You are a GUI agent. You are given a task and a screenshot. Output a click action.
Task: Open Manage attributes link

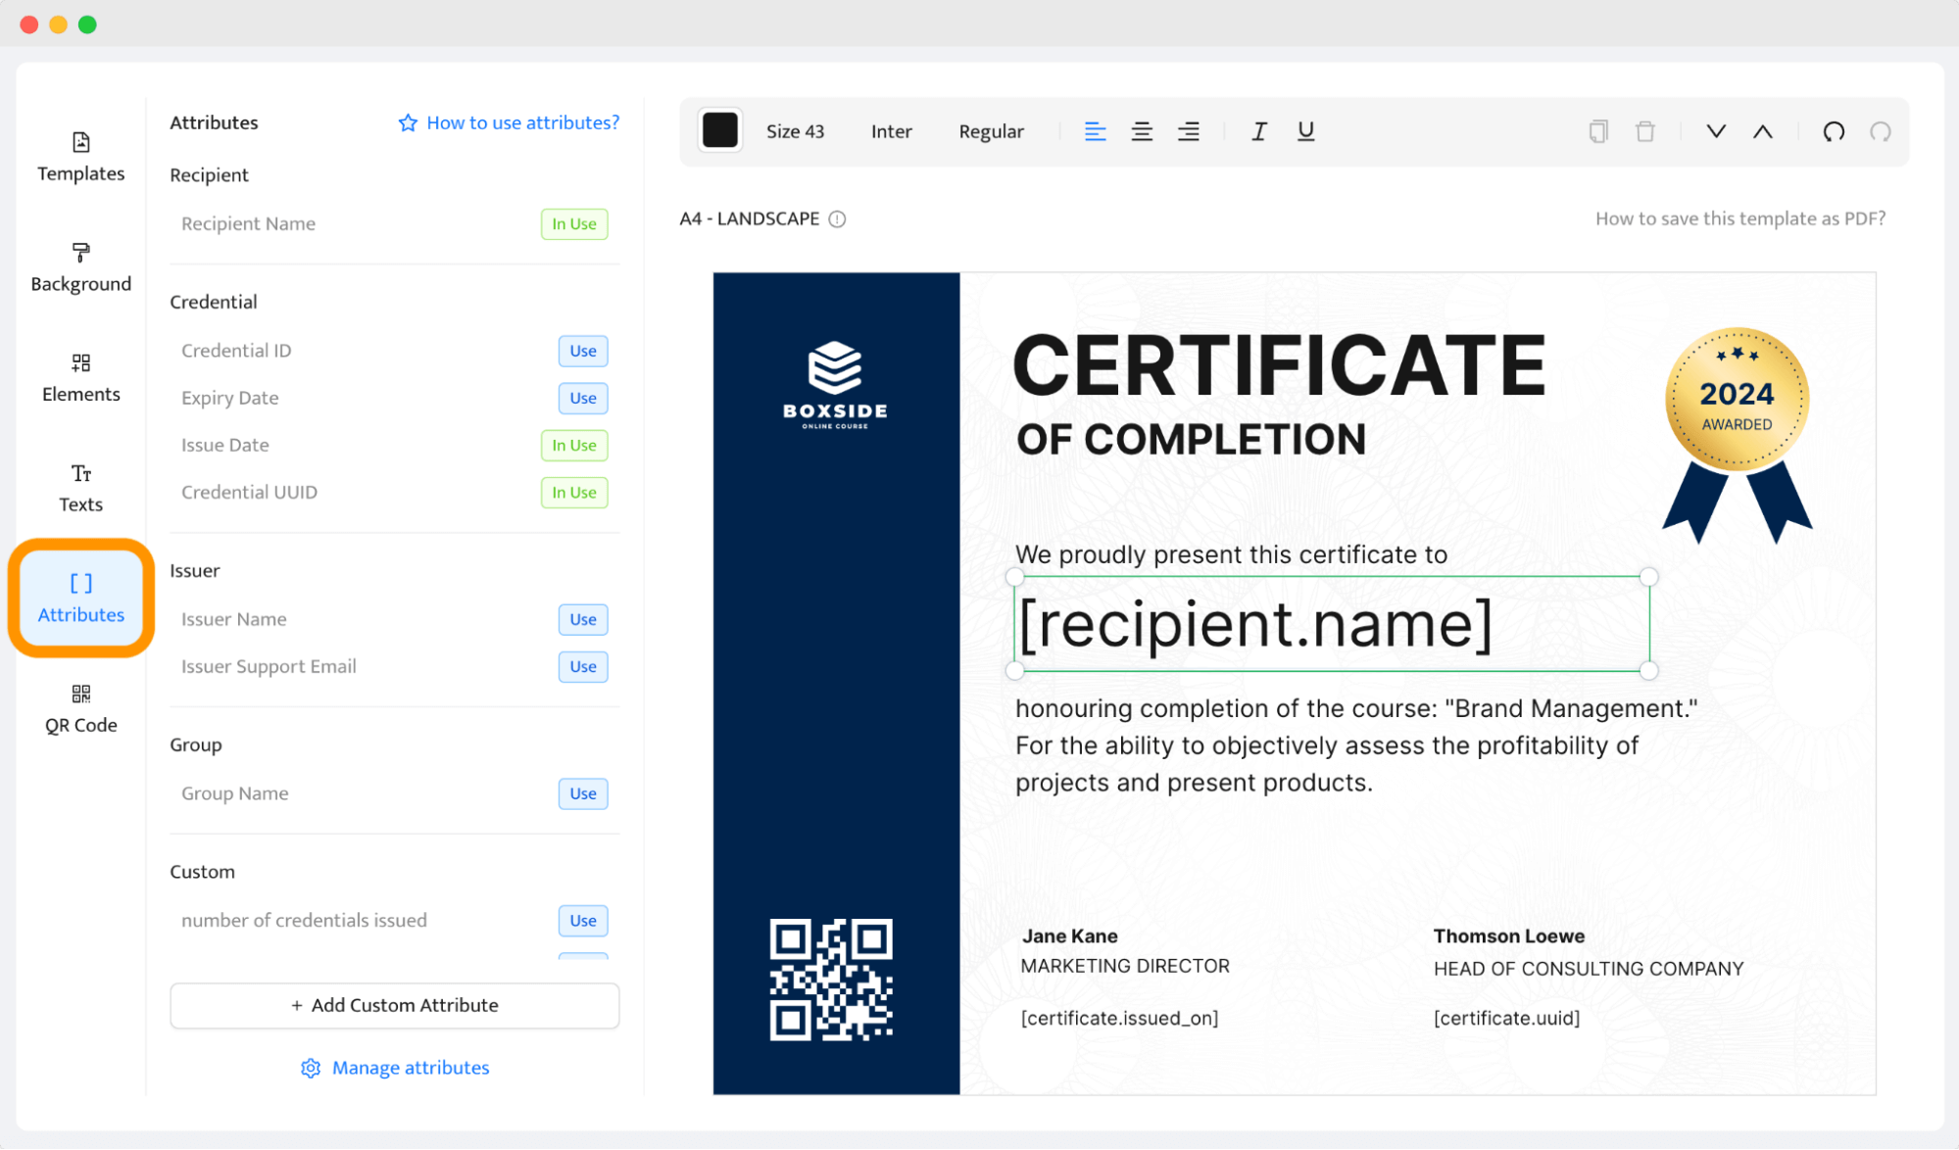click(411, 1068)
